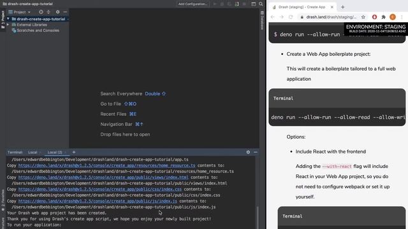Close the Drash [staging] browser tab
This screenshot has height=229, width=408.
[331, 7]
